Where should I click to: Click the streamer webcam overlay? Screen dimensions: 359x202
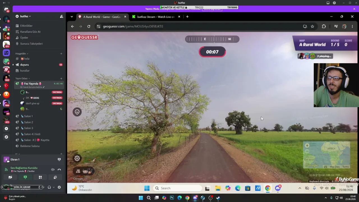(x=336, y=85)
